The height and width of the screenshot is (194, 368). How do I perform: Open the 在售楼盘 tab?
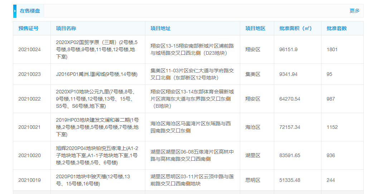click(30, 11)
